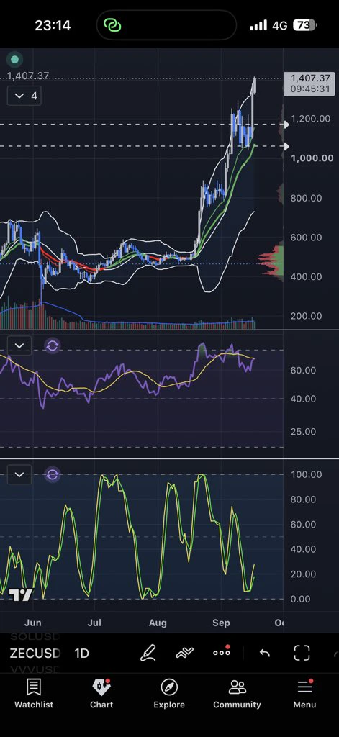Image resolution: width=339 pixels, height=737 pixels.
Task: Select the 1,407.37 current price label
Action: 309,83
